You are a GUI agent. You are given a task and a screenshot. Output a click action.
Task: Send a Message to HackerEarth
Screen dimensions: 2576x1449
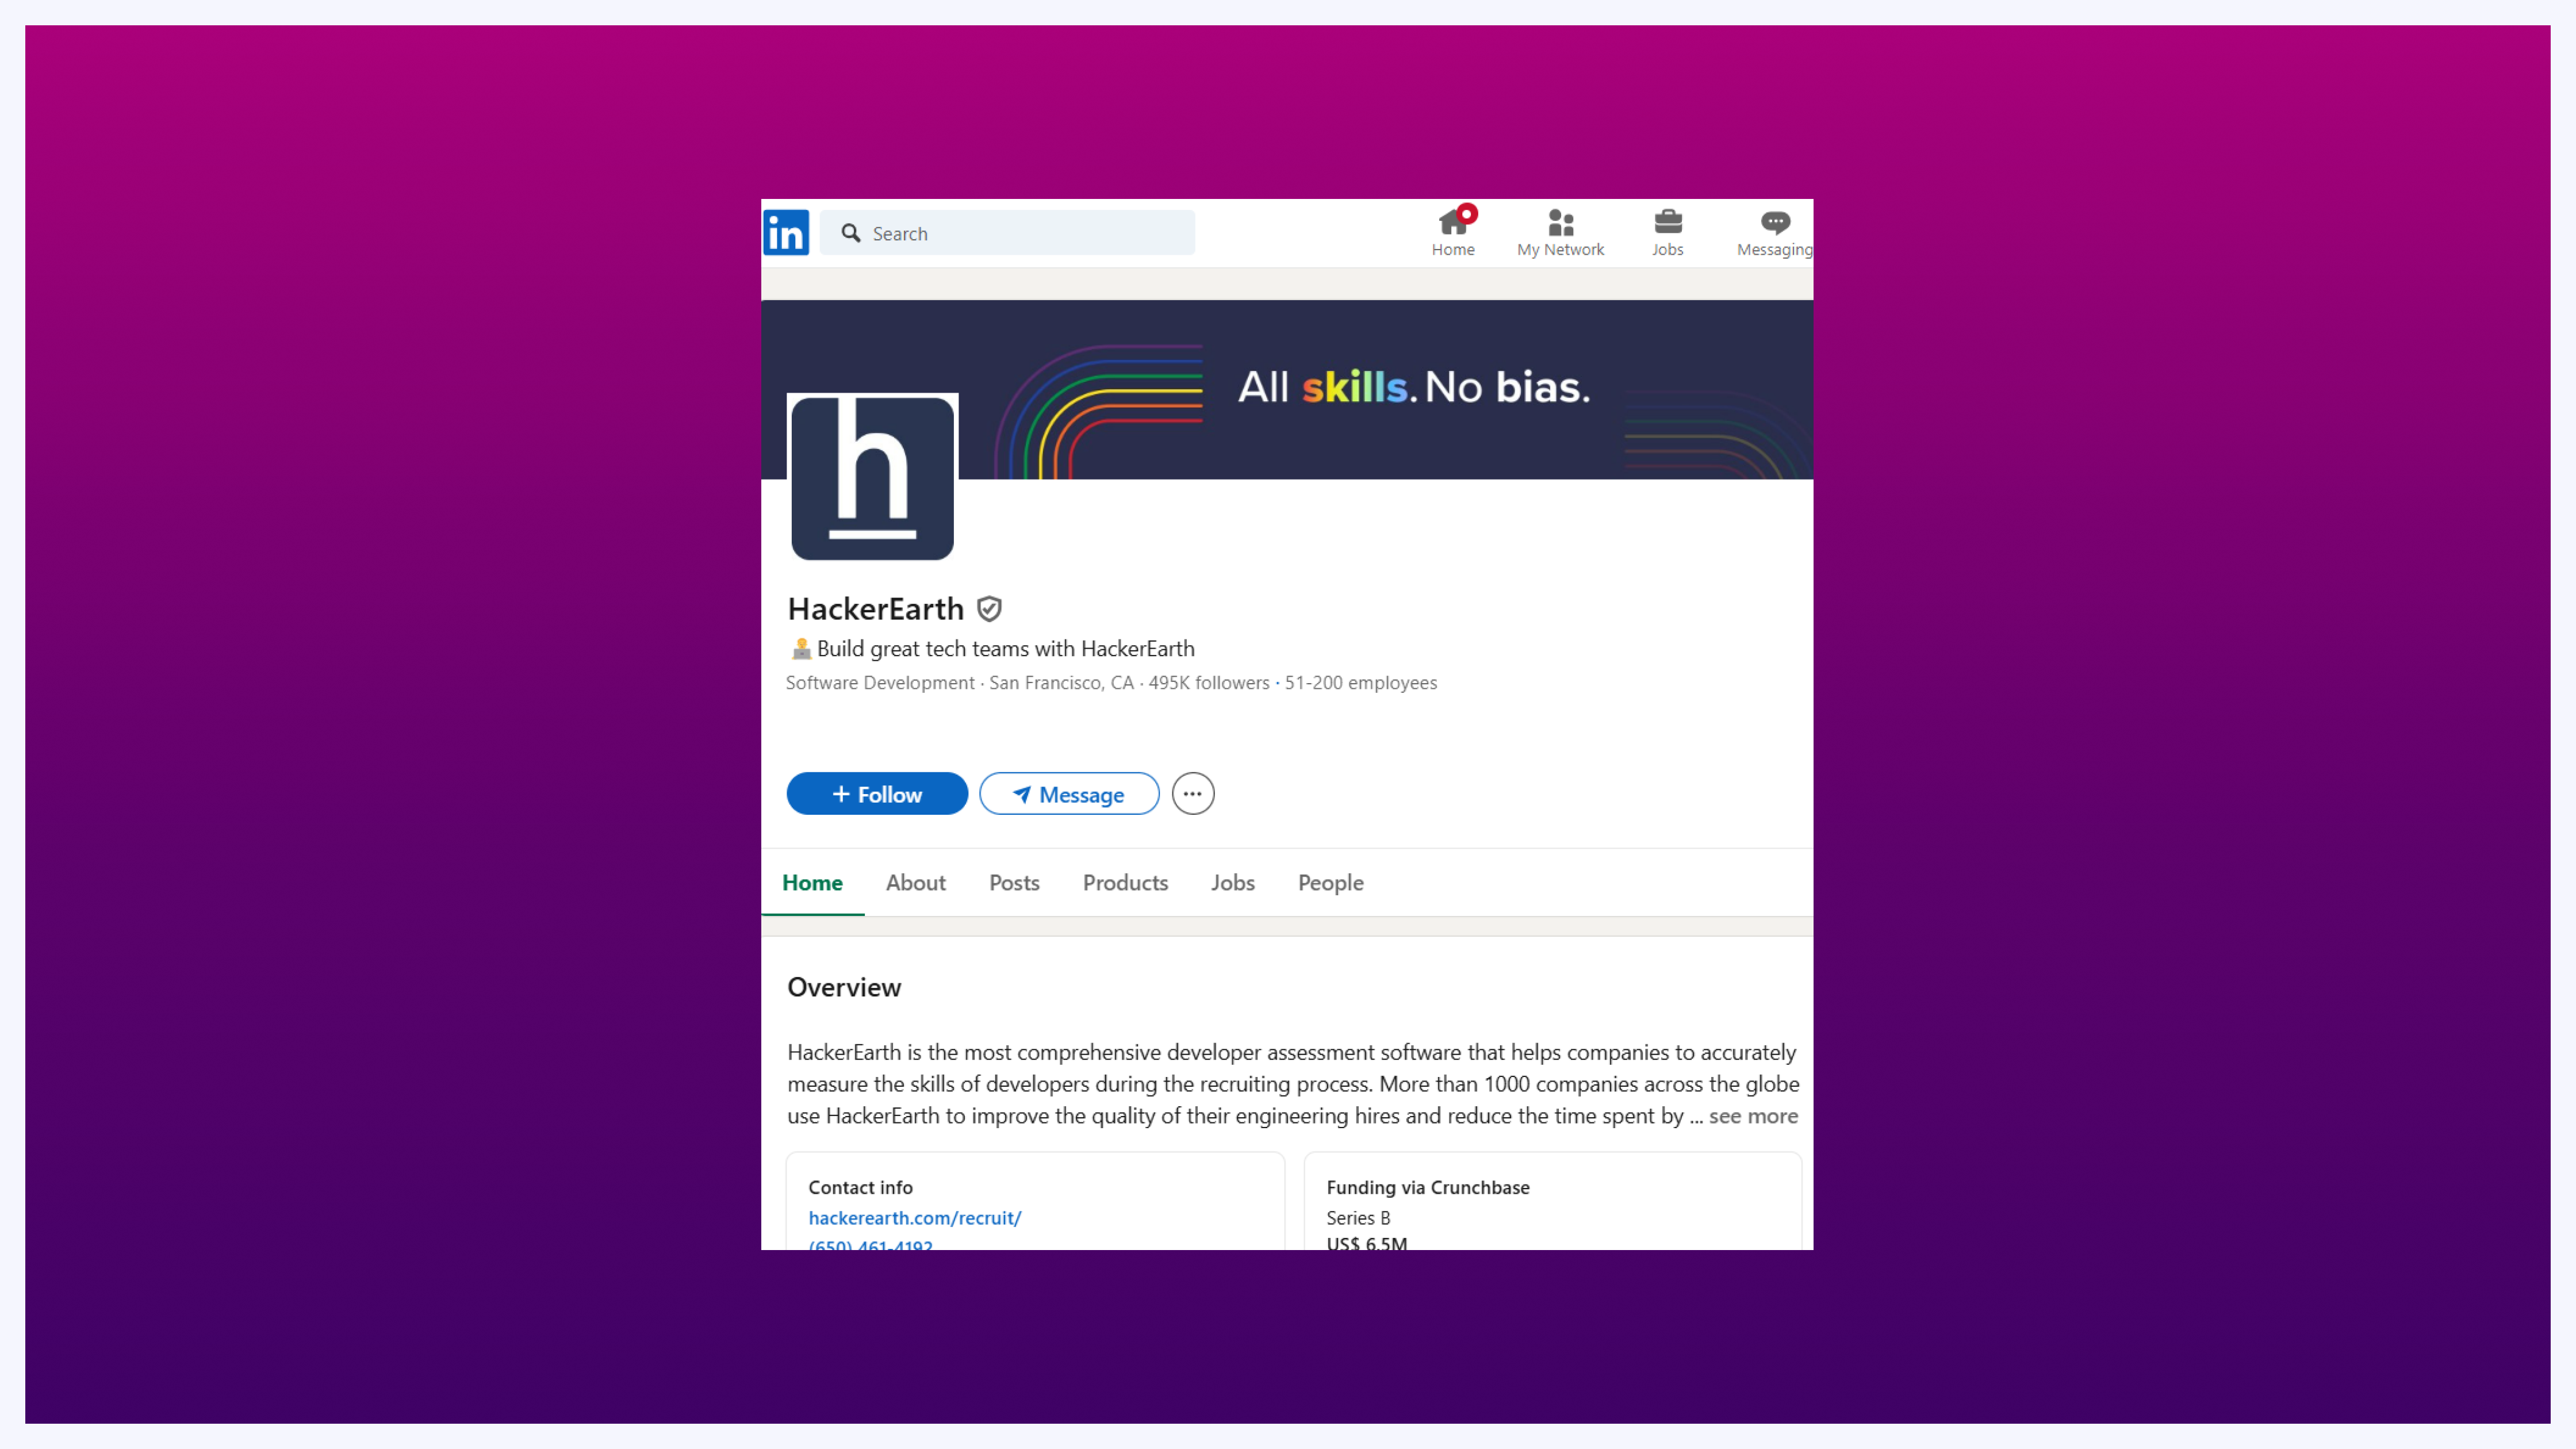pyautogui.click(x=1068, y=794)
